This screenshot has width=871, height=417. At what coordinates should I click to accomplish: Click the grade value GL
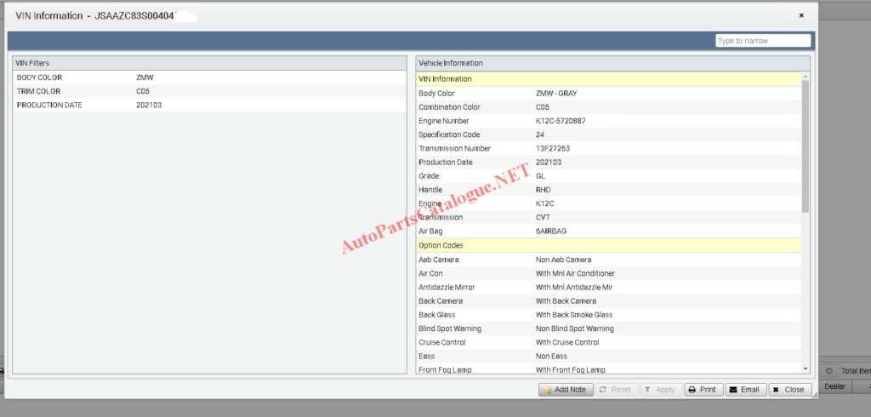540,175
